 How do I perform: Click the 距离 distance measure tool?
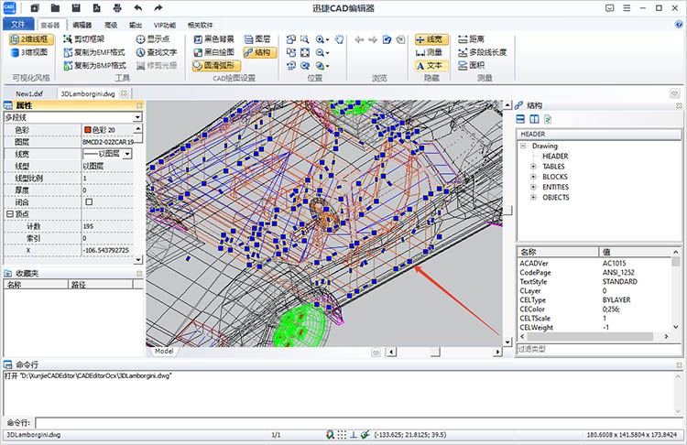[471, 39]
